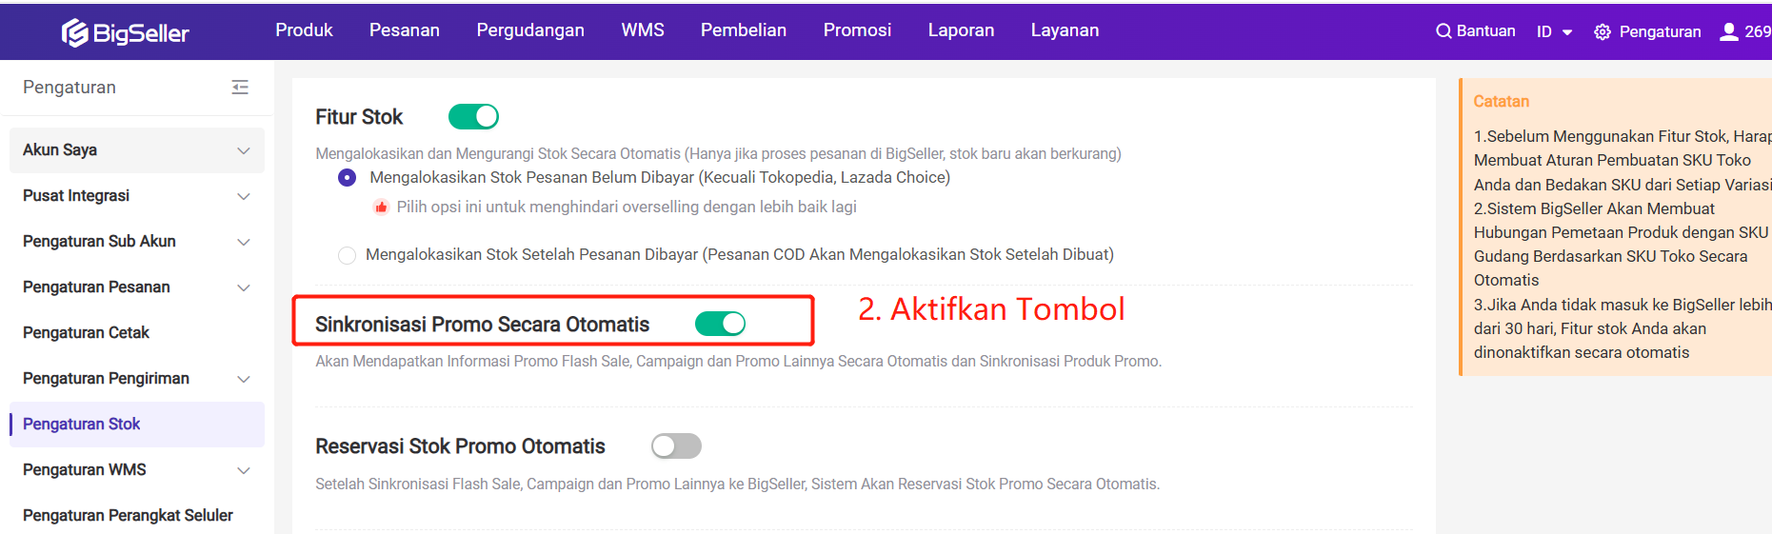Screen dimensions: 1772x534
Task: Select Mengalokasikan Stok Pesanan Belum Dibayar radio
Action: tap(347, 178)
